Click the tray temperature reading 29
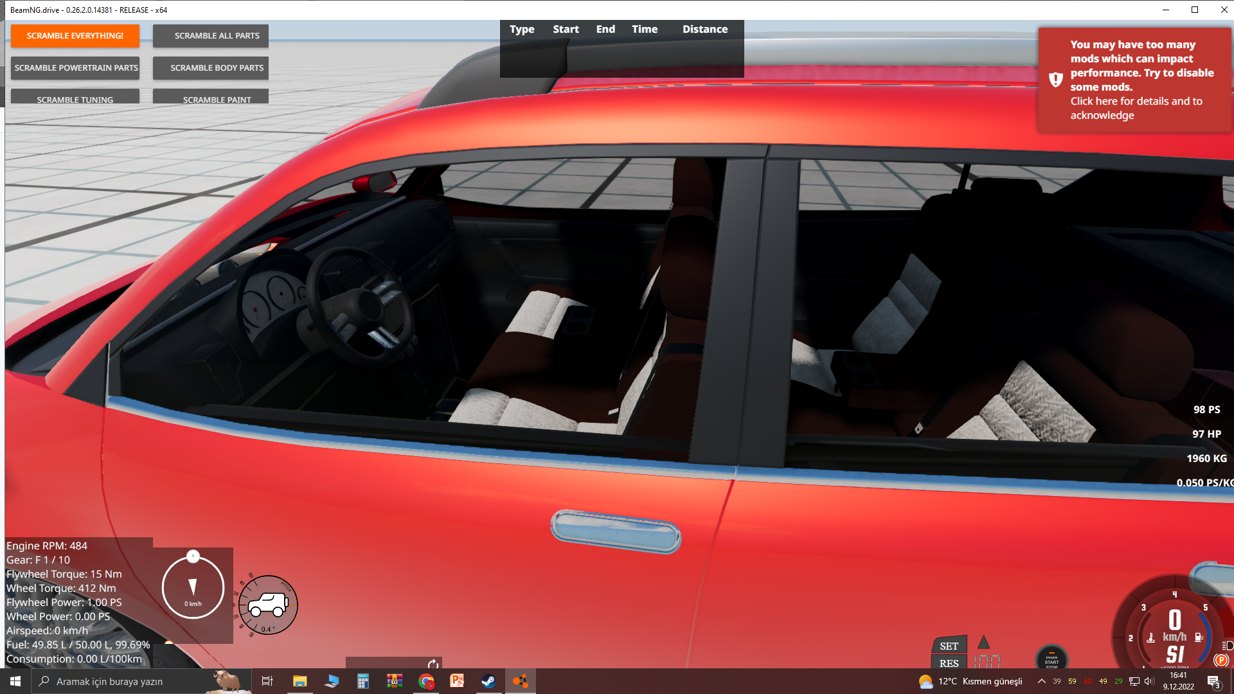This screenshot has height=694, width=1234. (x=1118, y=681)
